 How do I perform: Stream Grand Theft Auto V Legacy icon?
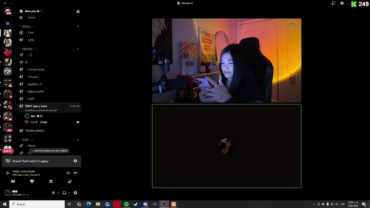[75, 161]
